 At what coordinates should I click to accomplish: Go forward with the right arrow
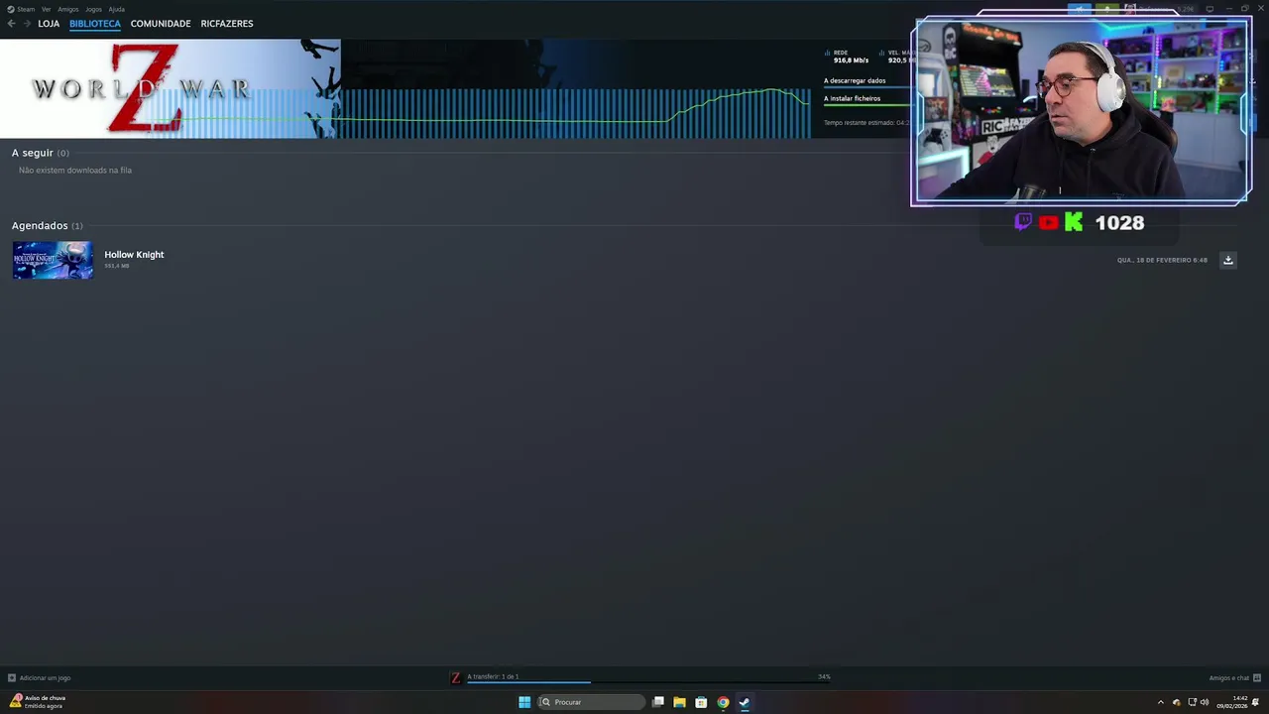26,24
